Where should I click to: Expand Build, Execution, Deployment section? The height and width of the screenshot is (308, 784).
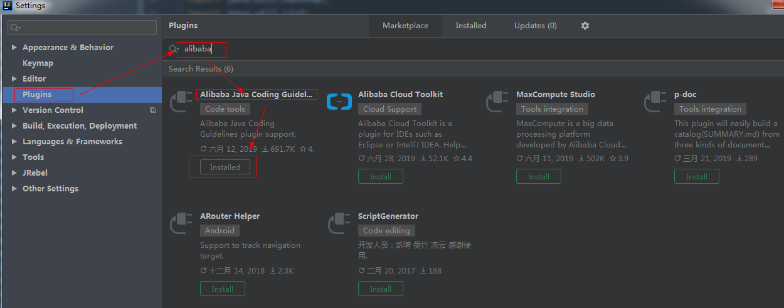(14, 126)
